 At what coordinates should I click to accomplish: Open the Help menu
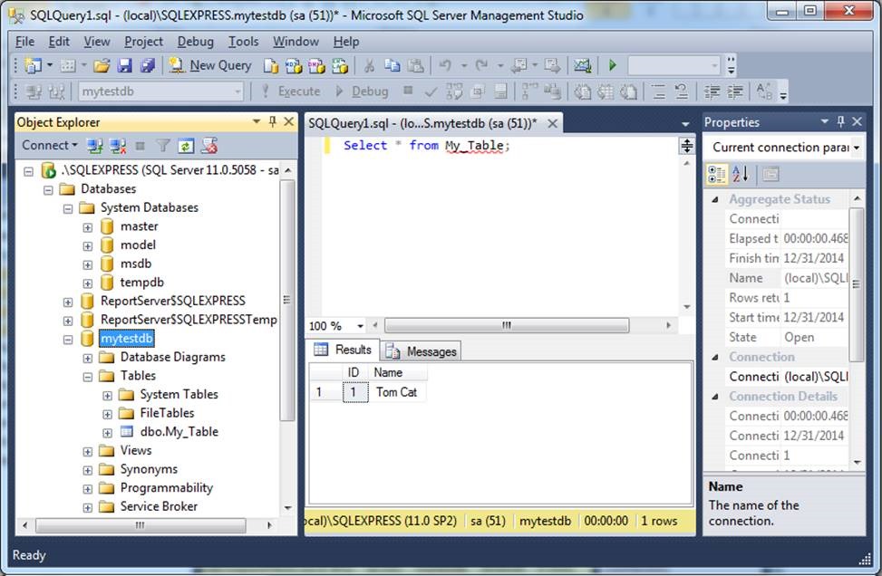(x=346, y=42)
